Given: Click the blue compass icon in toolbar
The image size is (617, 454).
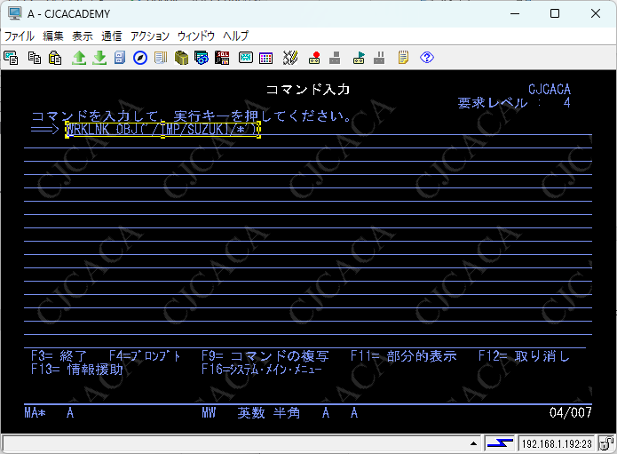Looking at the screenshot, I should (140, 58).
